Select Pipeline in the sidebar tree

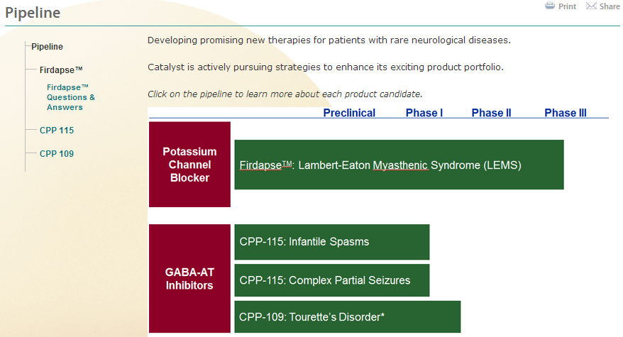pyautogui.click(x=47, y=47)
